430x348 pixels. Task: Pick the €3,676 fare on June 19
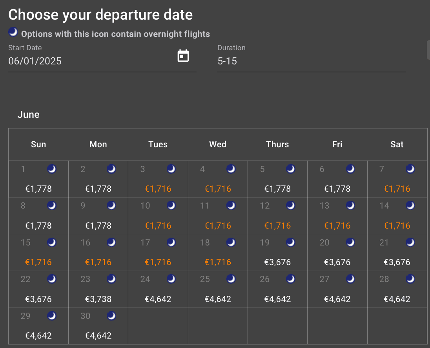(277, 262)
